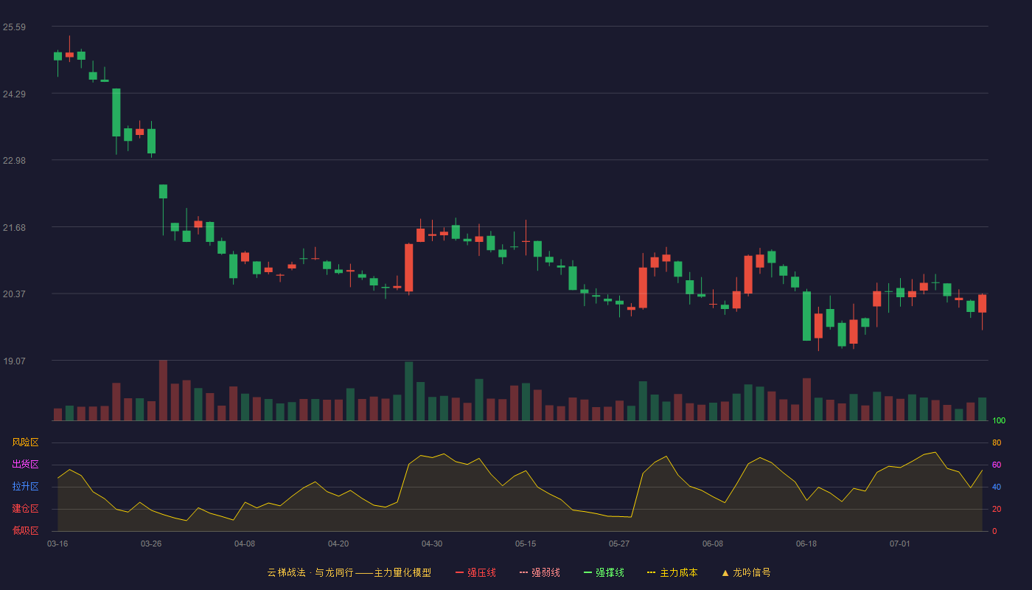
Task: Click the 60 indicator scale value
Action: tap(997, 465)
